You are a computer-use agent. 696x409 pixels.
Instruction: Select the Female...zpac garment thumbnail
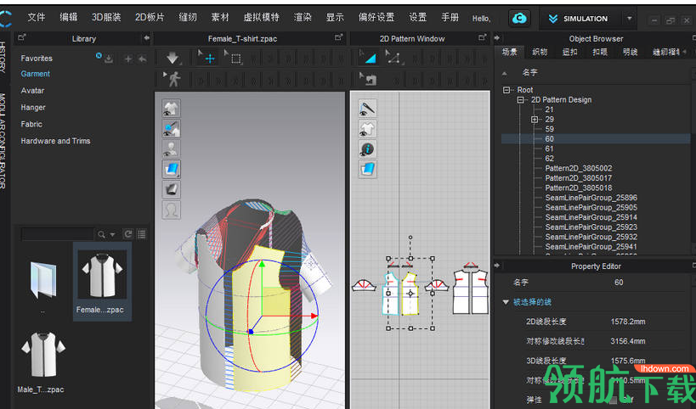tap(102, 282)
